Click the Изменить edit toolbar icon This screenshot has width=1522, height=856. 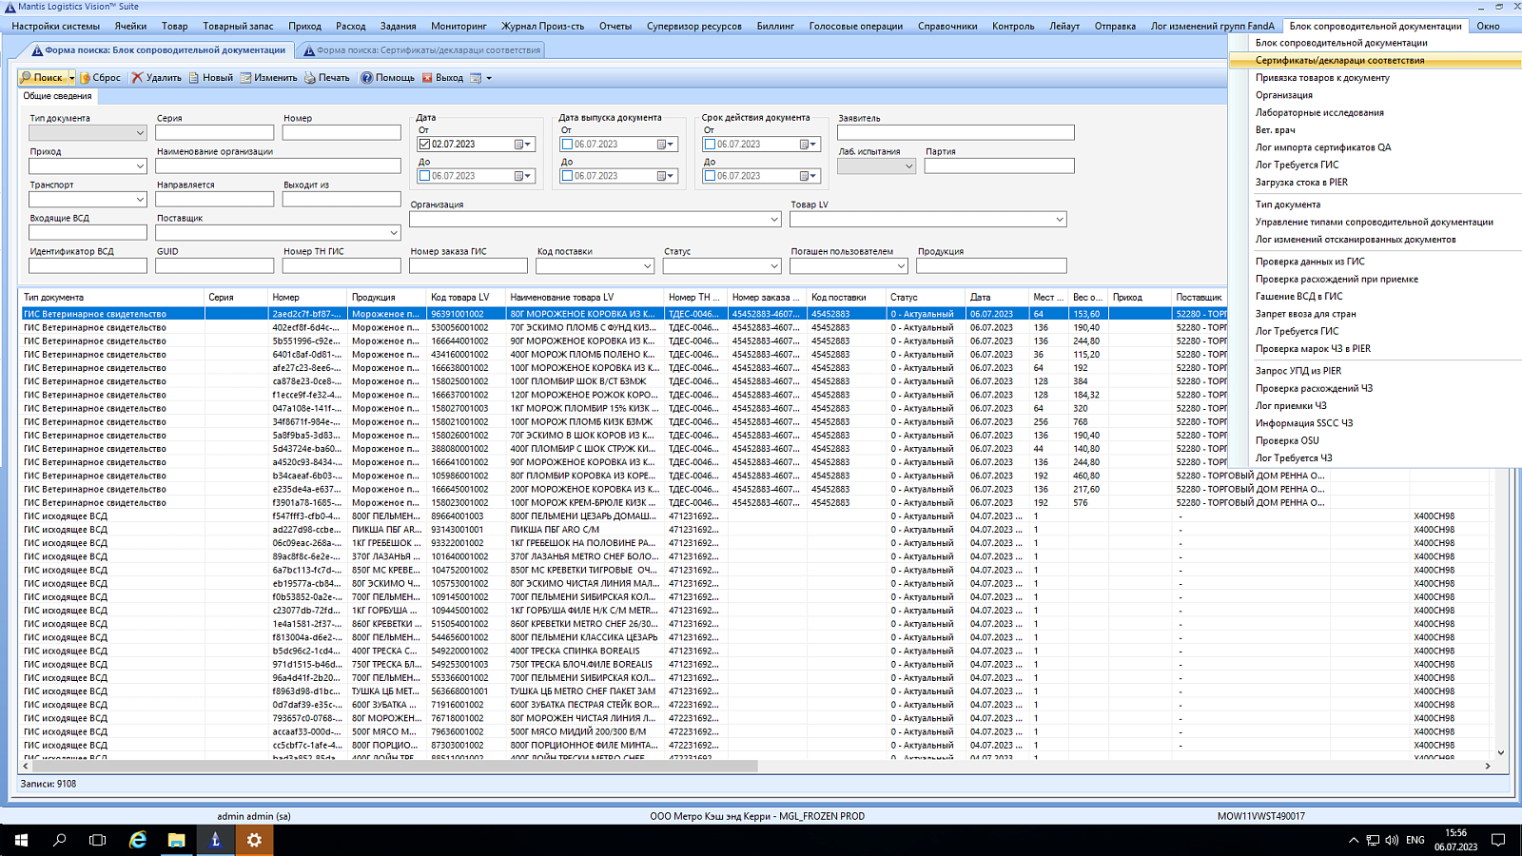click(268, 78)
